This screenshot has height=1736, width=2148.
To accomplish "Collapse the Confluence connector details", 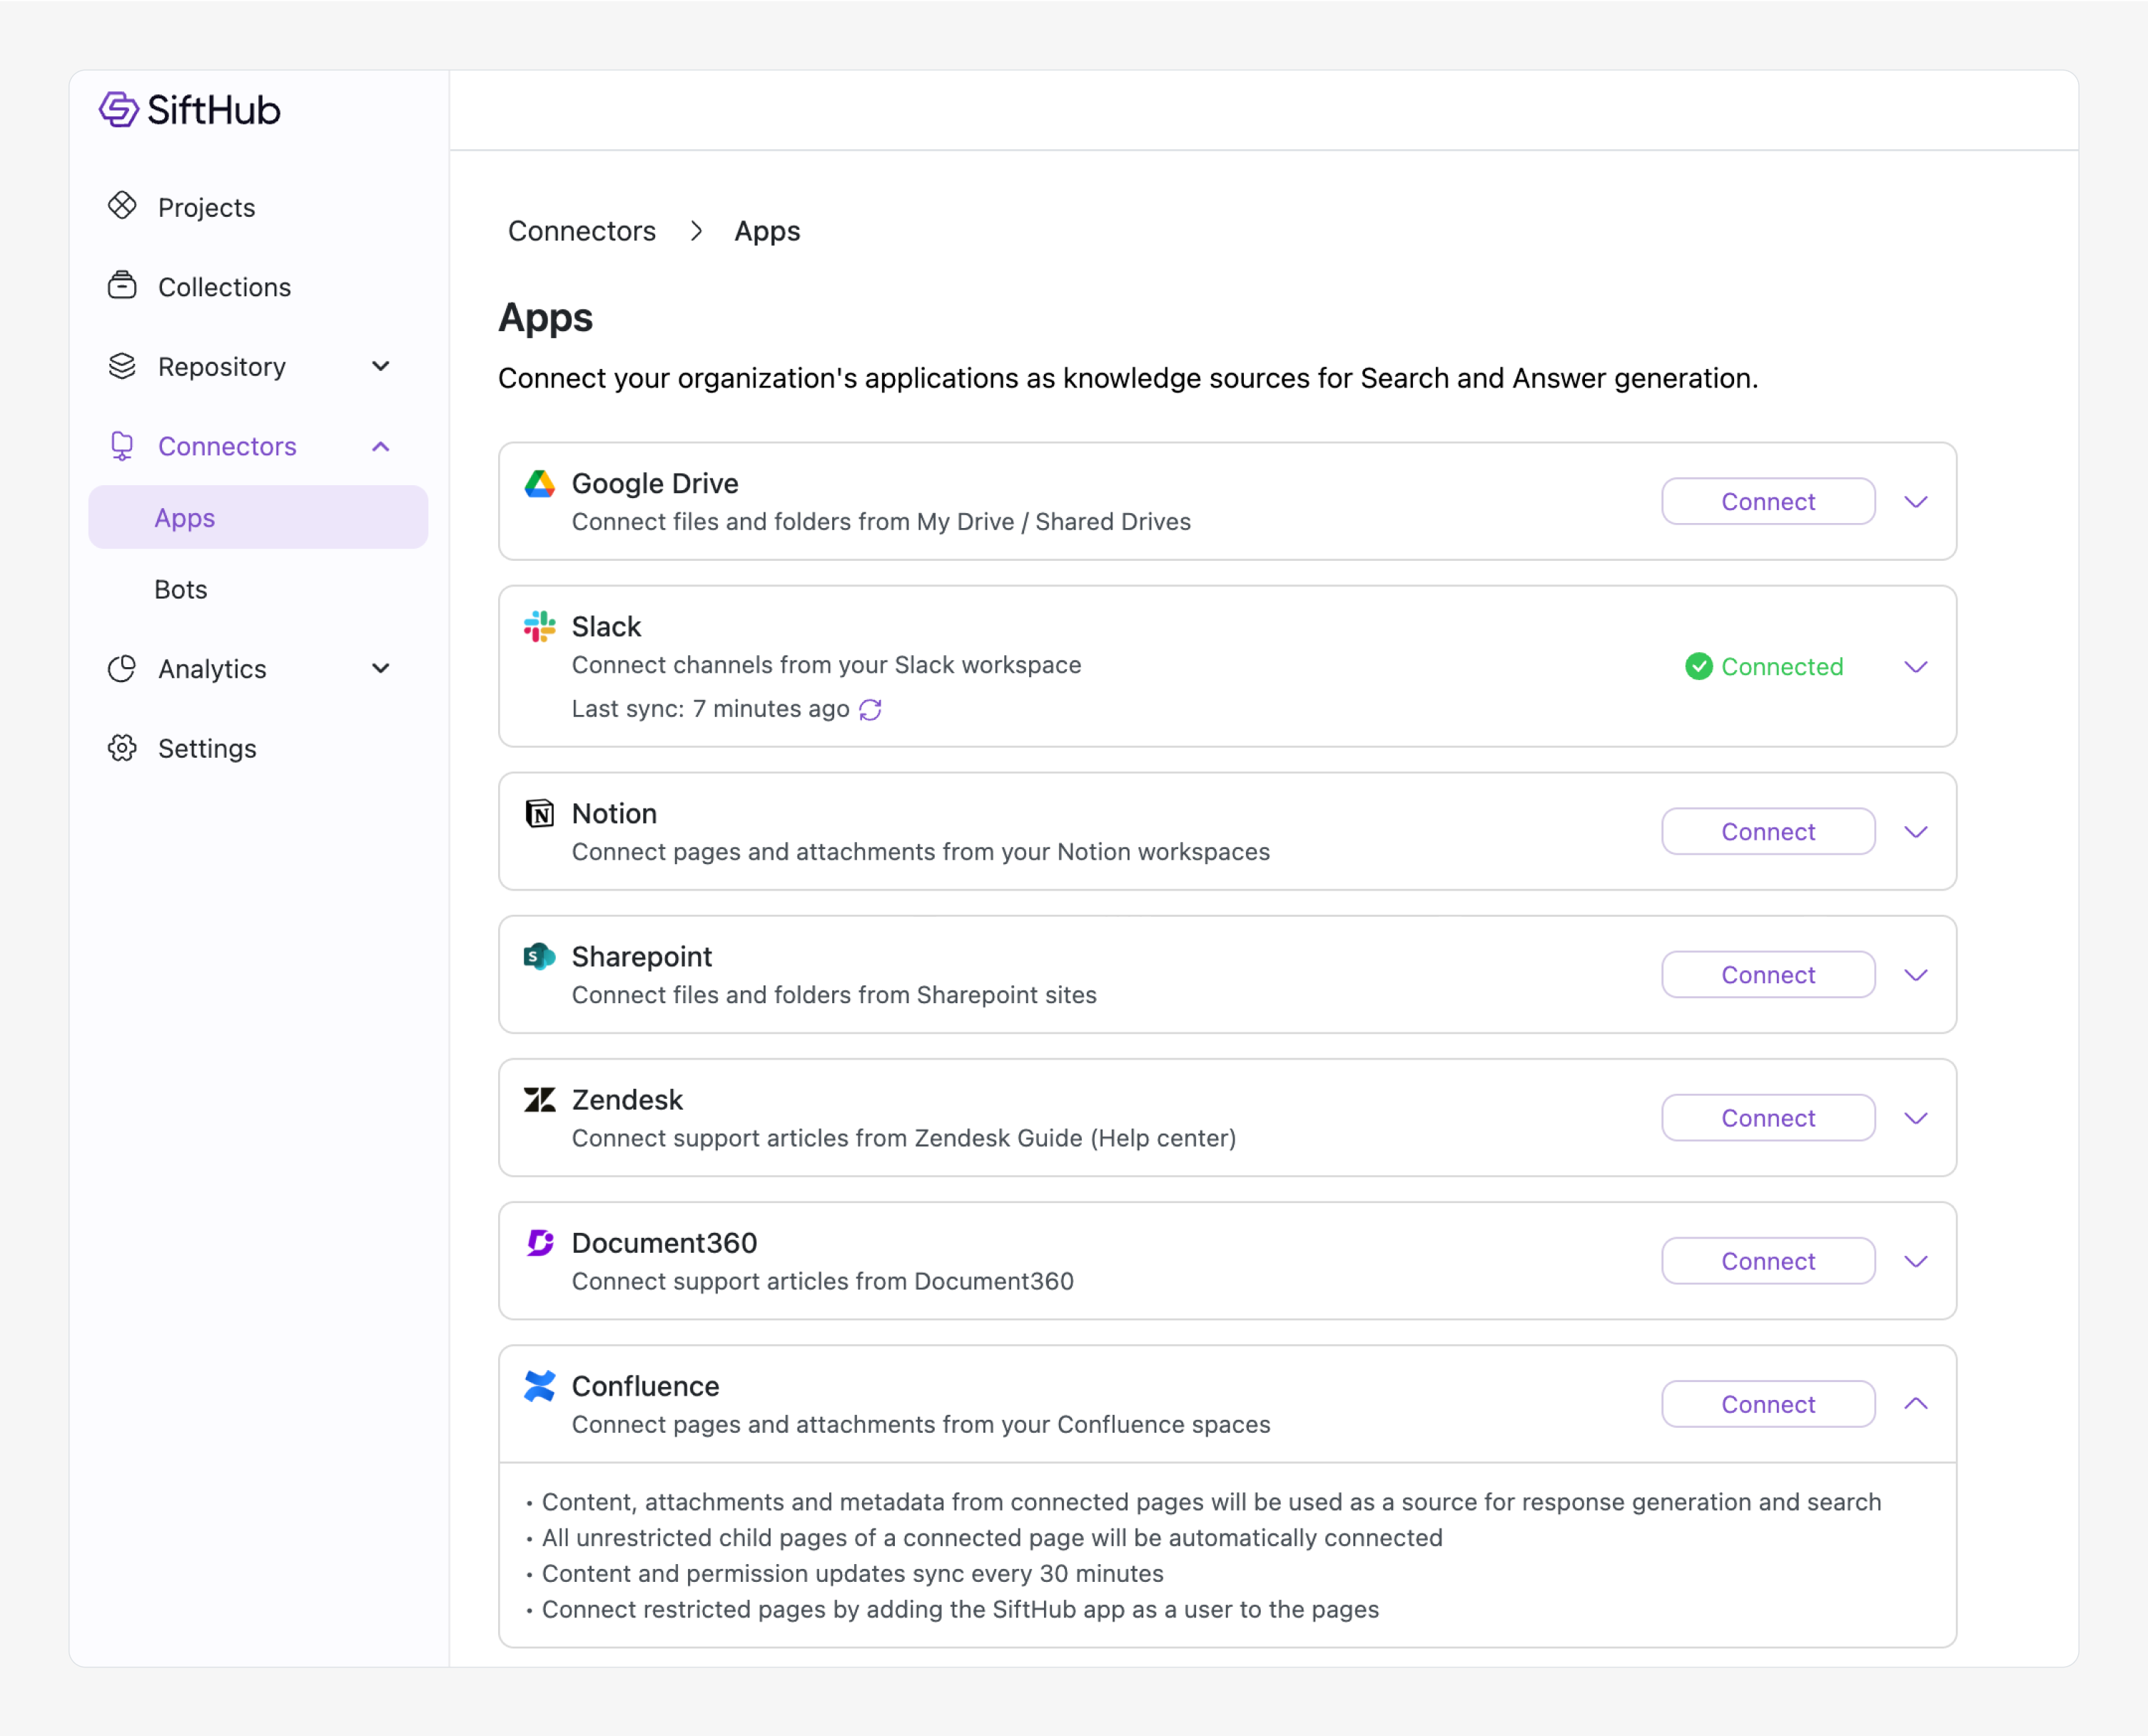I will click(x=1915, y=1404).
